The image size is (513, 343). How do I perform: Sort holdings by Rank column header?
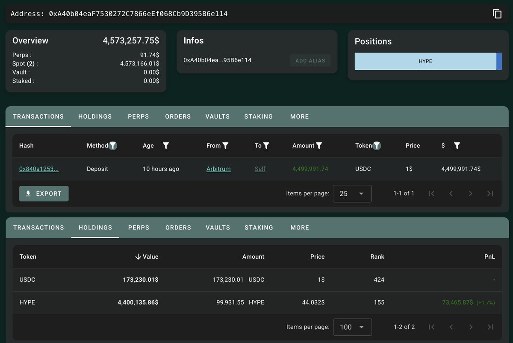377,257
